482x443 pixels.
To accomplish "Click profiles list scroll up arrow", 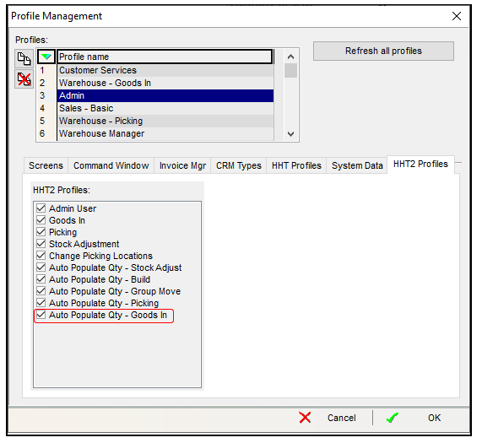I will 290,57.
